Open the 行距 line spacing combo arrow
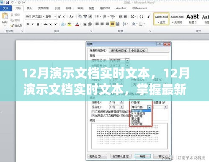The image size is (209, 162). coord(149,107)
